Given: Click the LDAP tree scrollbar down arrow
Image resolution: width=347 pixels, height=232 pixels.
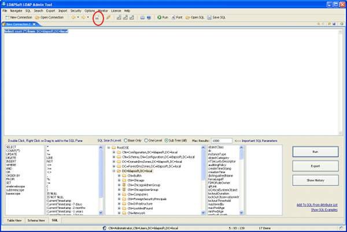Looking at the screenshot, I should (204, 213).
